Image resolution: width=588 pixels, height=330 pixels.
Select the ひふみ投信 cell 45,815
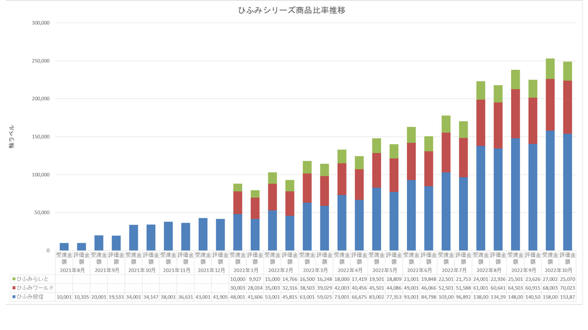(x=290, y=297)
